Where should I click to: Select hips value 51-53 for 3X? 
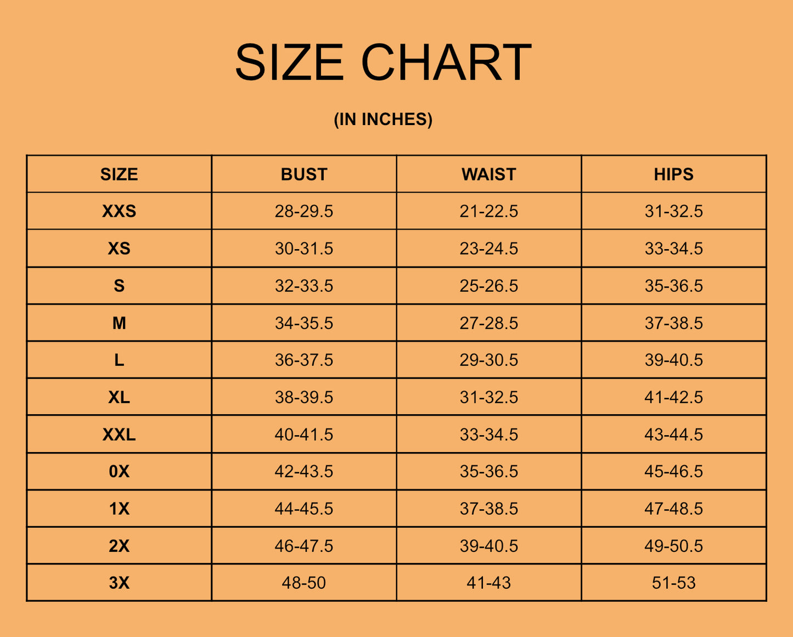(673, 583)
